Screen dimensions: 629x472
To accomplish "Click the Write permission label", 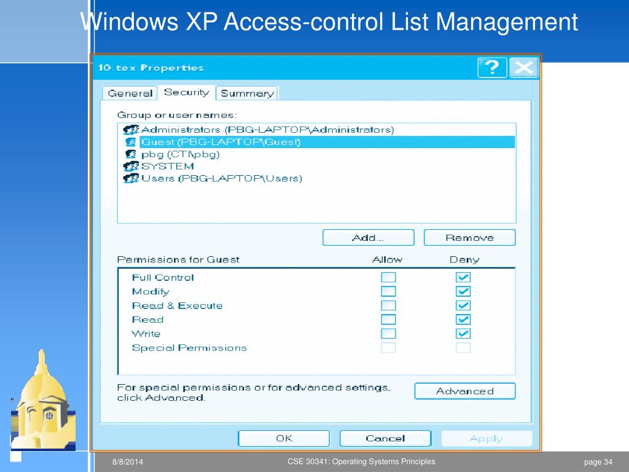I will pyautogui.click(x=146, y=334).
